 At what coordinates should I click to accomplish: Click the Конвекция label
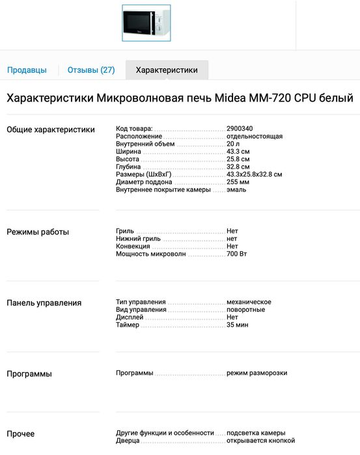pyautogui.click(x=133, y=246)
